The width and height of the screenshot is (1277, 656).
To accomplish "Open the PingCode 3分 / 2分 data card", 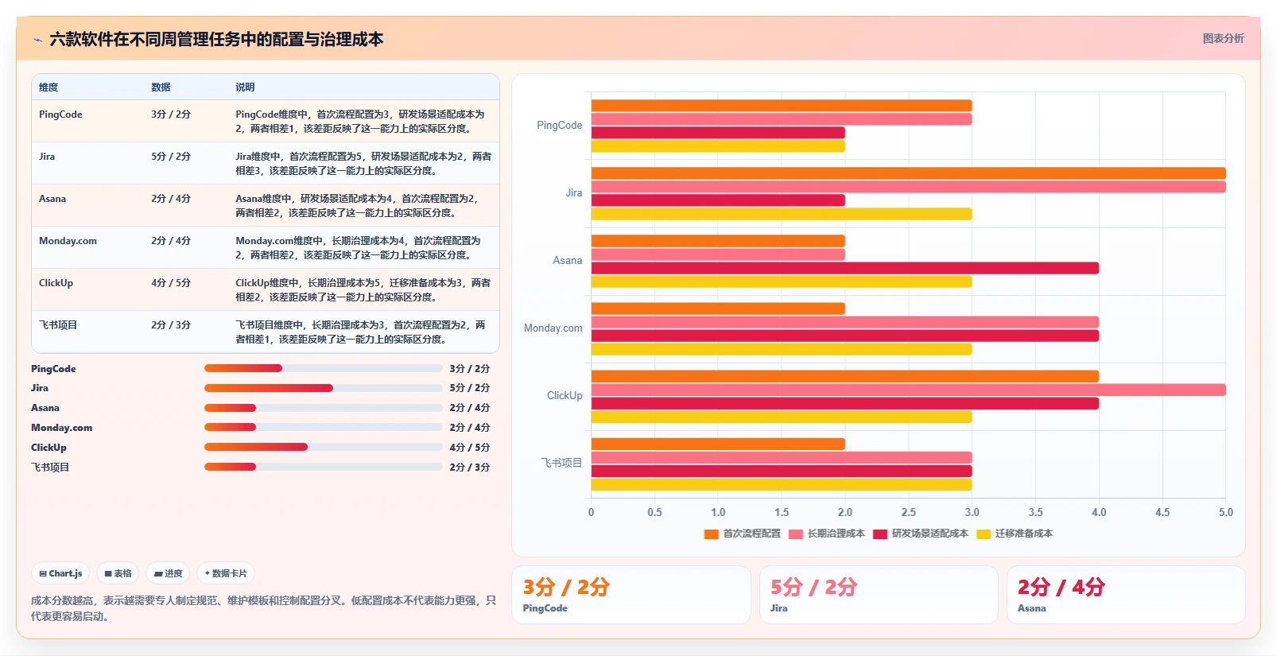I will 631,595.
